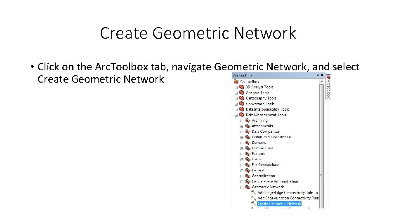Image resolution: width=396 pixels, height=222 pixels.
Task: Expand the Analysis Tools node
Action: click(236, 93)
